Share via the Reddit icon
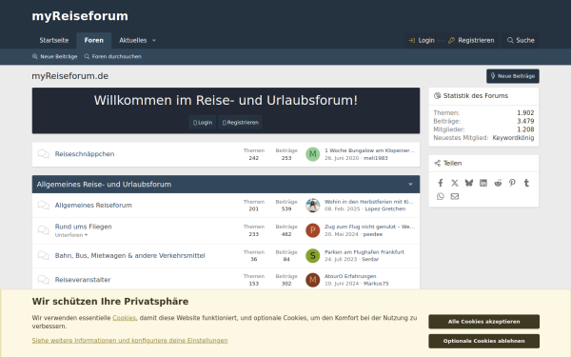This screenshot has width=571, height=357. tap(498, 183)
